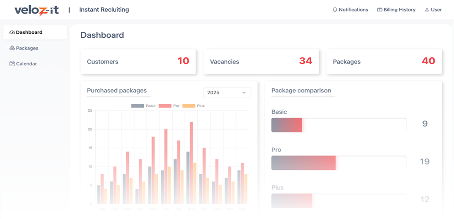
Task: Click the chevron arrow in year selector
Action: point(244,92)
